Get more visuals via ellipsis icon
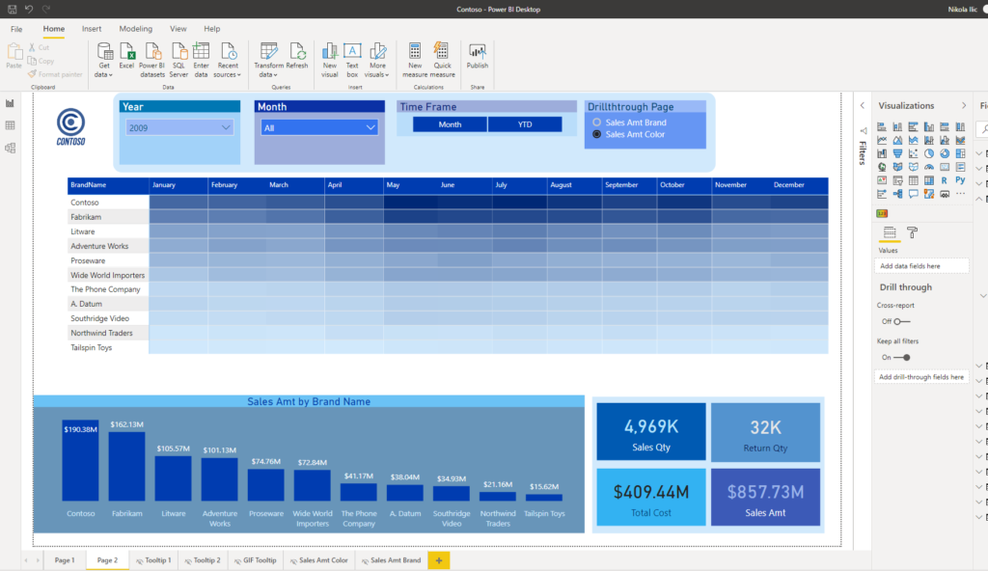 click(960, 194)
